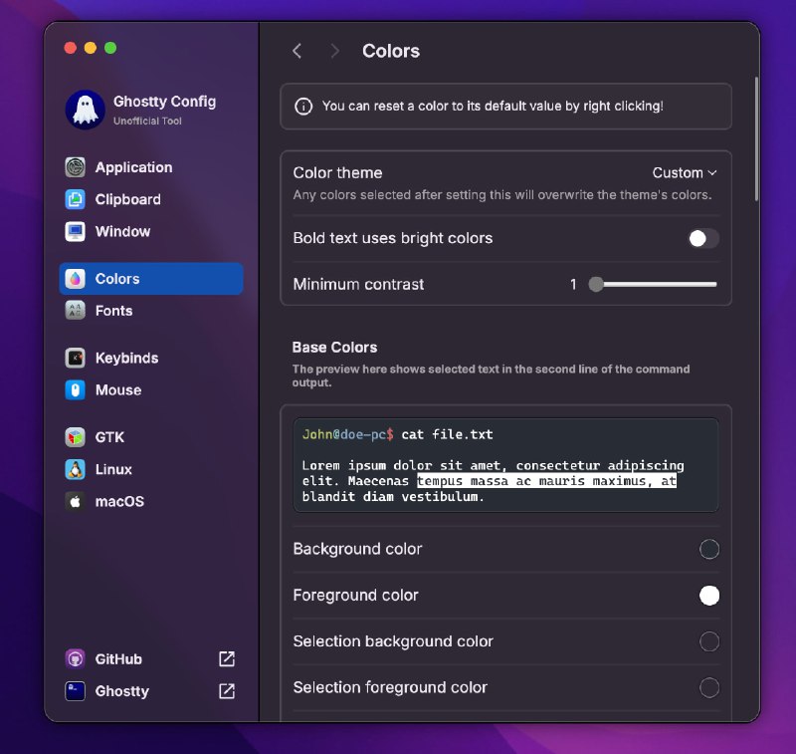Click external link arrow next to GitHub
796x754 pixels.
(x=227, y=659)
